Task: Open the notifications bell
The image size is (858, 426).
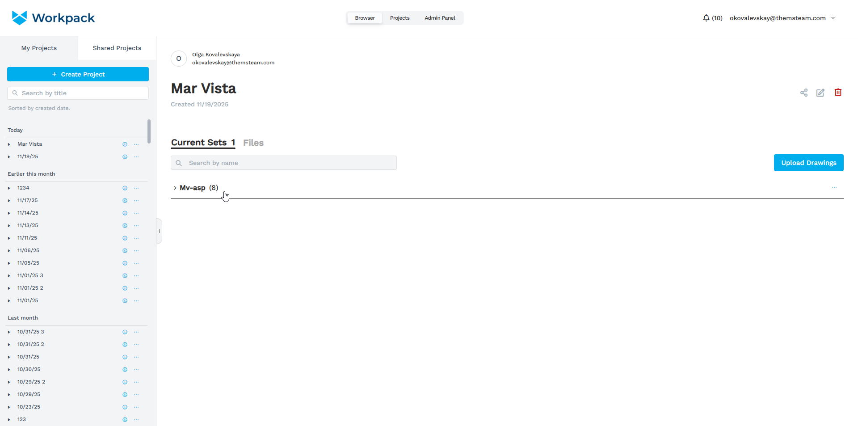Action: [x=706, y=18]
